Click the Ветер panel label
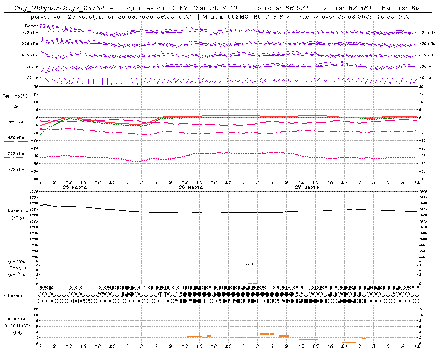437x349 pixels. click(x=31, y=26)
